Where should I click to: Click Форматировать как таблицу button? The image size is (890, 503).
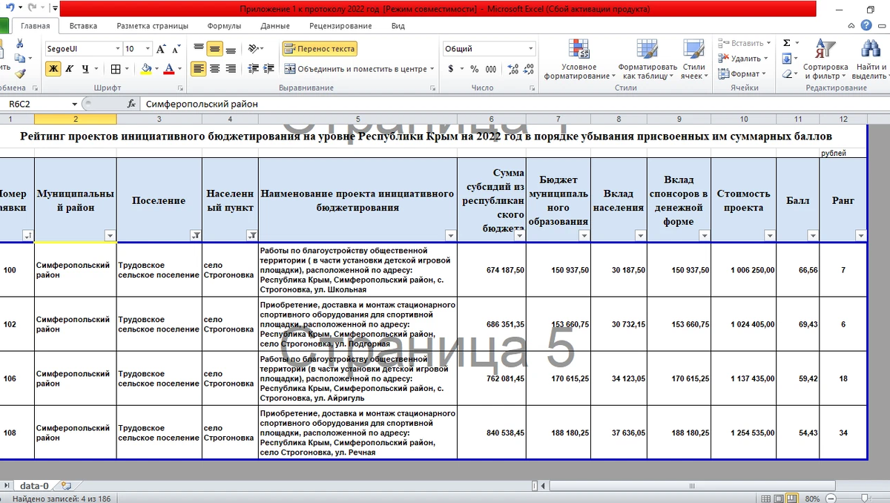(648, 59)
